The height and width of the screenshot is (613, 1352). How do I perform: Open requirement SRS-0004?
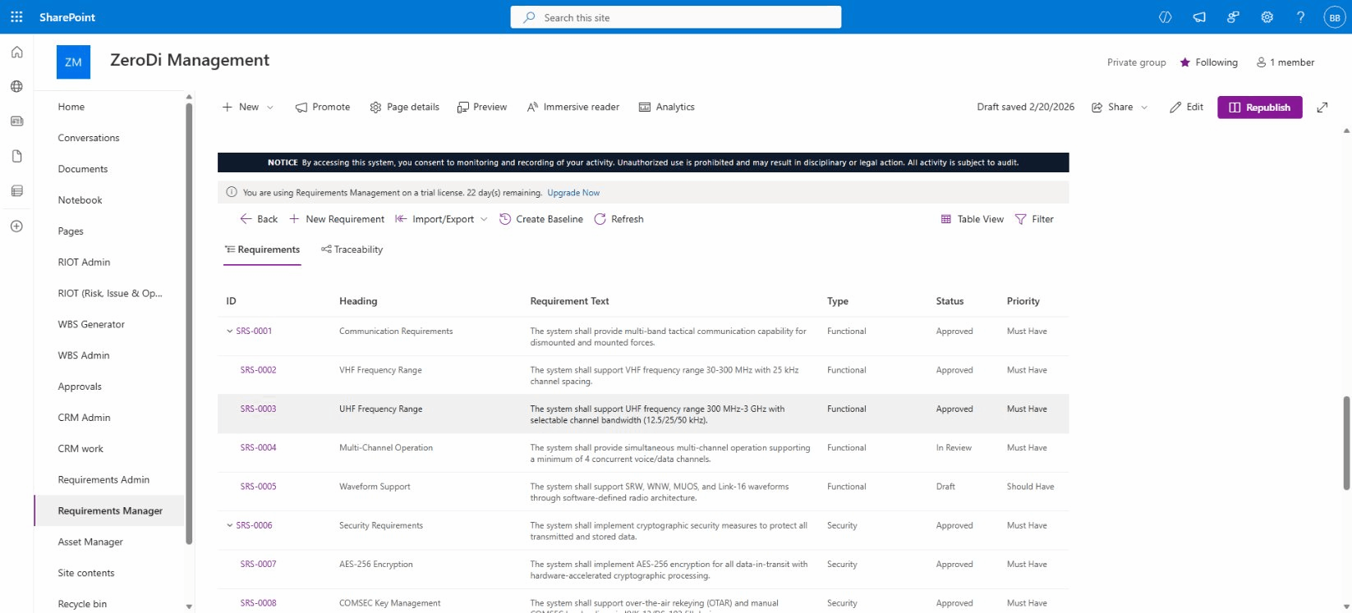[x=258, y=448]
